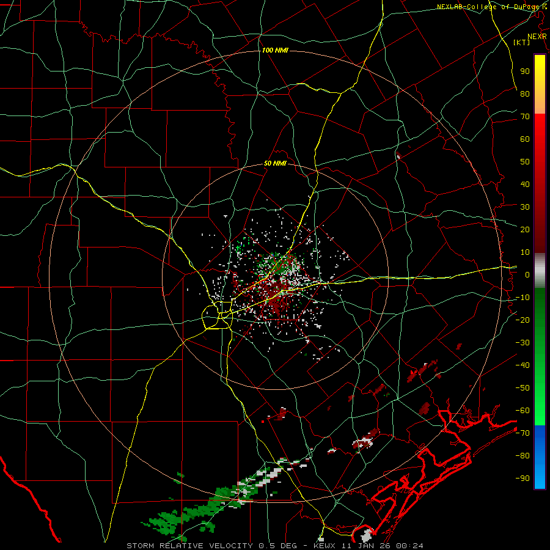
Task: Click the "-90" velocity scale value
Action: coord(522,478)
